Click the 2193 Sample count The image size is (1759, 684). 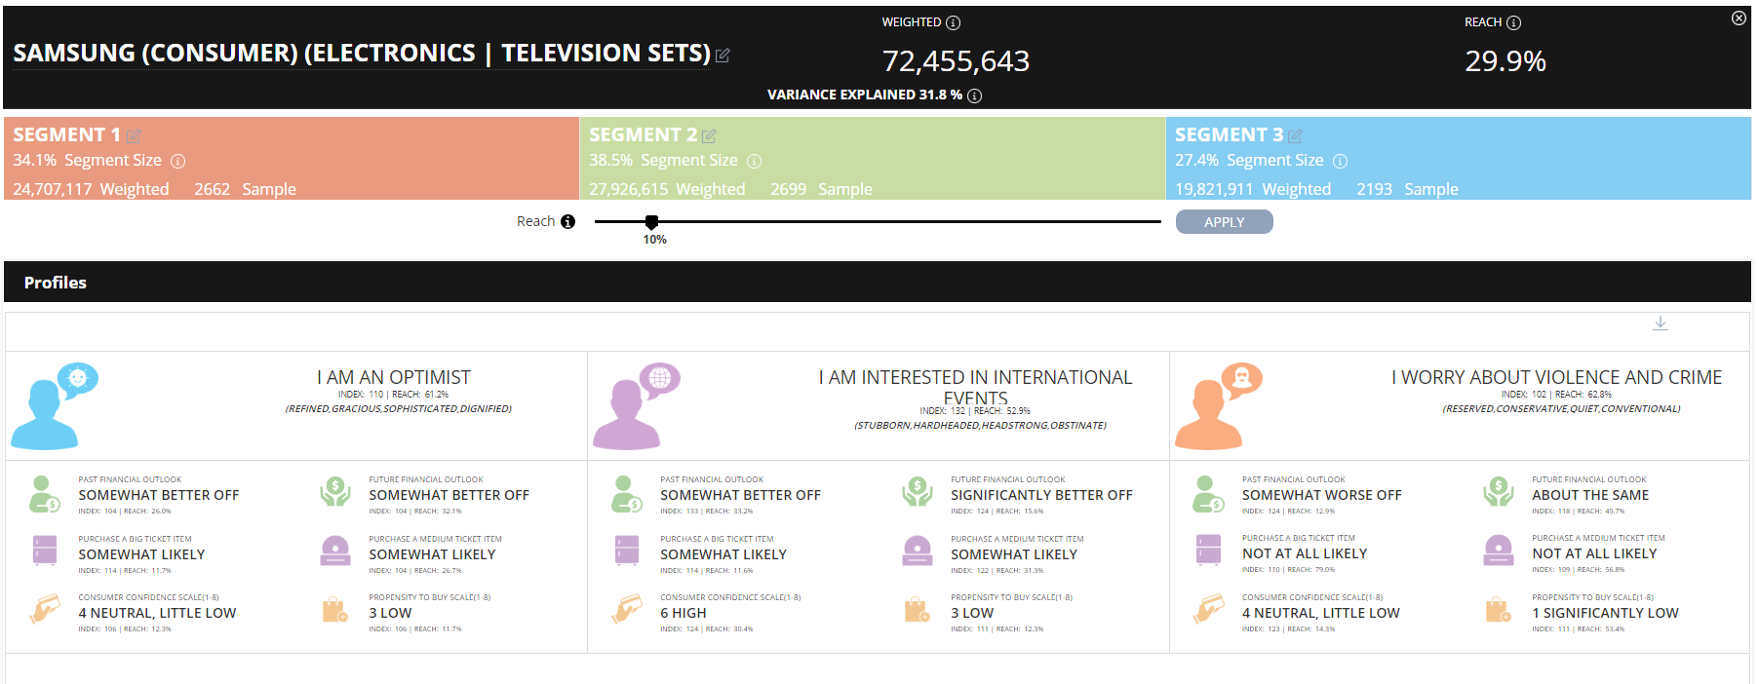click(1407, 189)
